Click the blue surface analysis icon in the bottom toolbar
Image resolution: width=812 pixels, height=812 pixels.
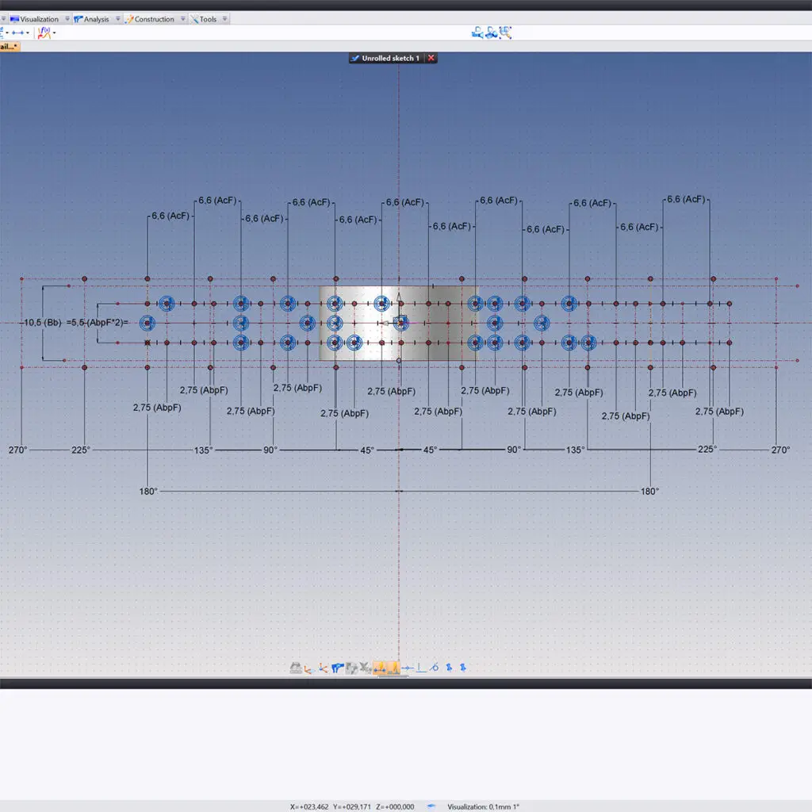pos(338,668)
